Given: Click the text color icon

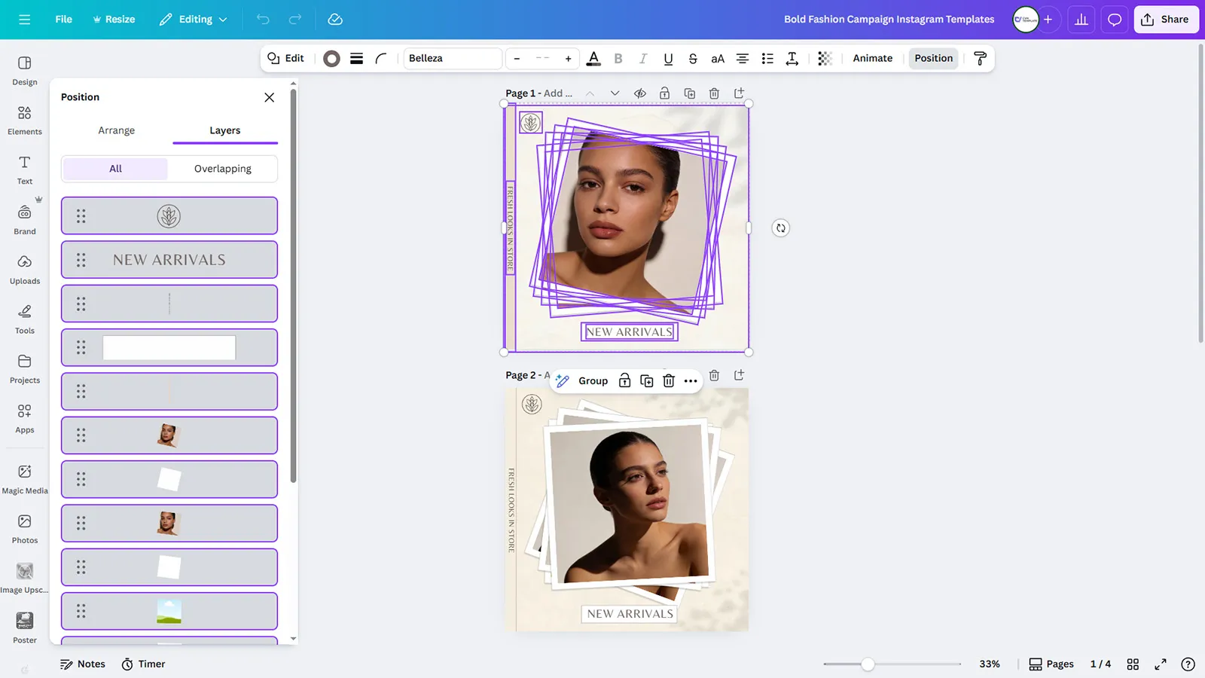Looking at the screenshot, I should (x=593, y=59).
